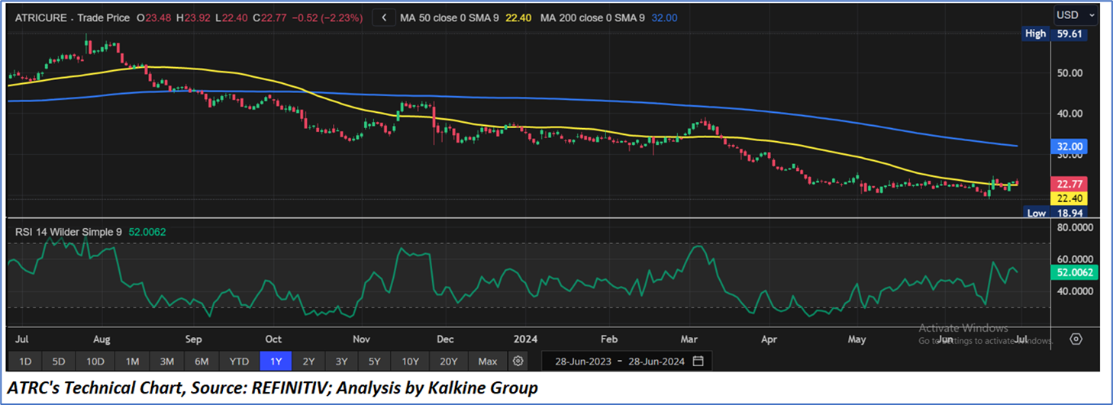Edit the 28-Jun-2023 to 28-Jun-2024 date field

coord(627,361)
